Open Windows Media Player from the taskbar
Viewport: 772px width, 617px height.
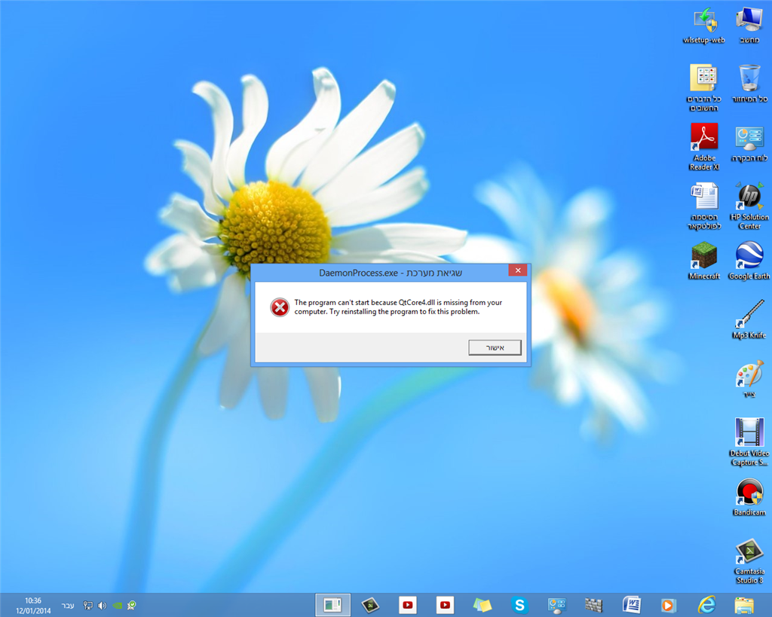coord(668,605)
